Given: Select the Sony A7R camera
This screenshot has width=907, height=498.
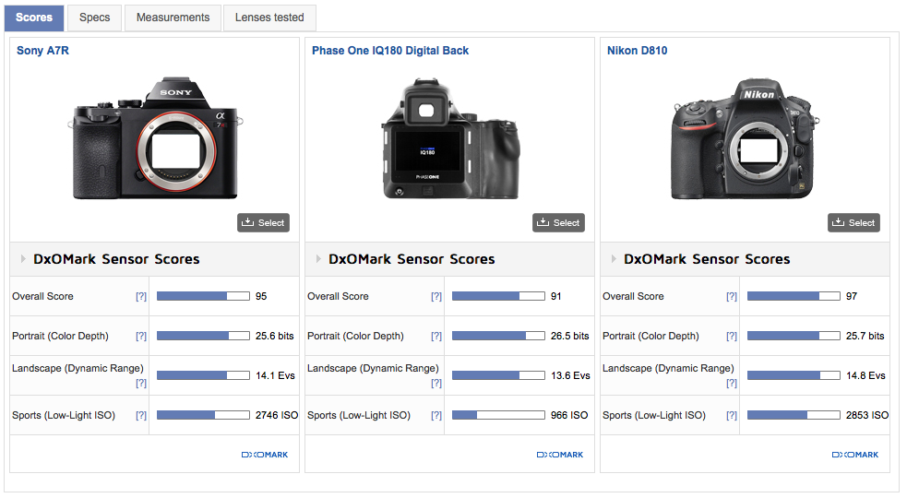Looking at the screenshot, I should [x=263, y=222].
